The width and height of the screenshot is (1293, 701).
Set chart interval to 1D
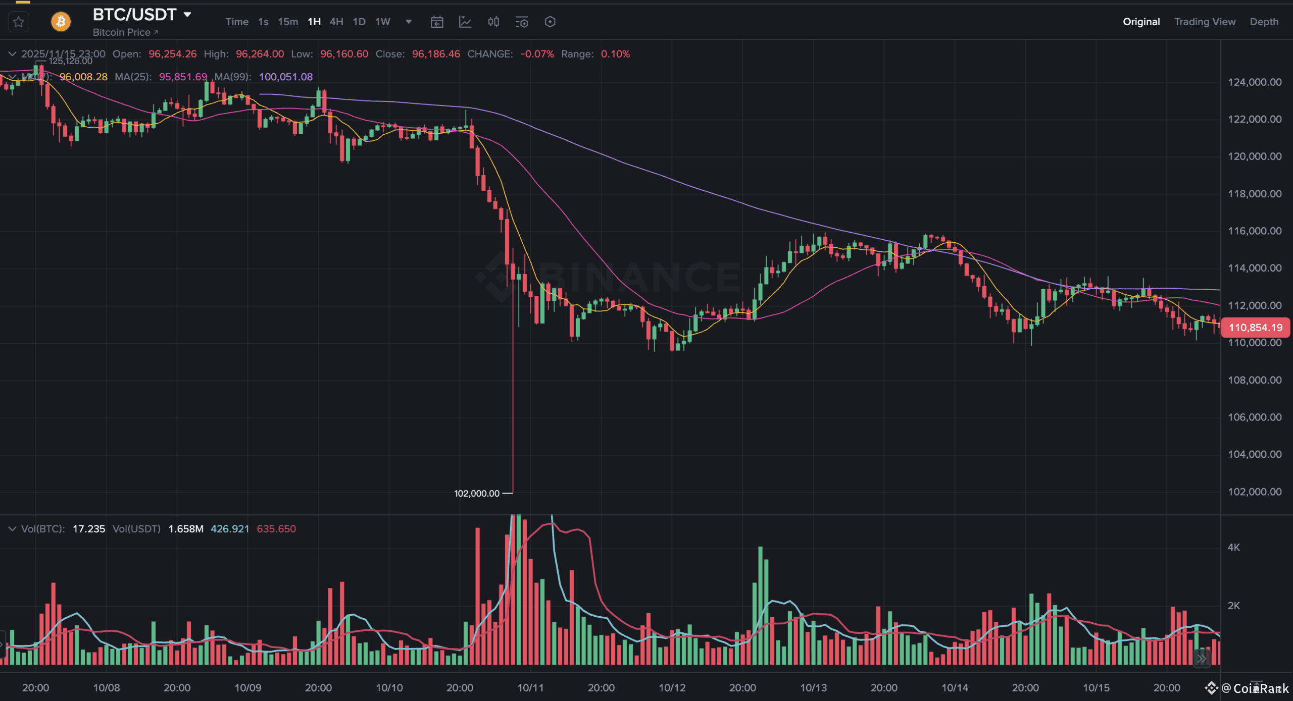pyautogui.click(x=359, y=22)
